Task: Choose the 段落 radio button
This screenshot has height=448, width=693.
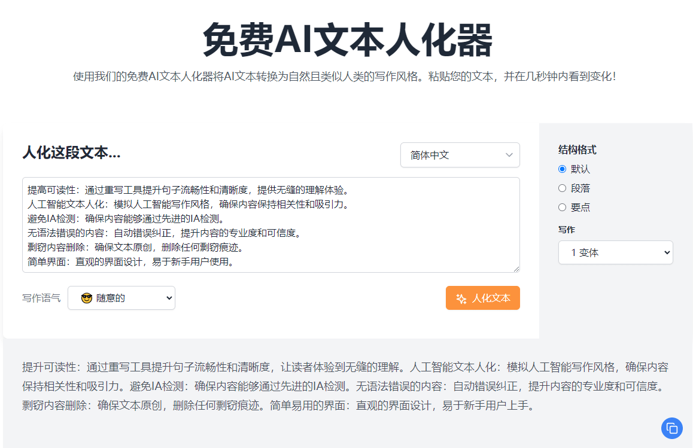Action: pyautogui.click(x=562, y=188)
